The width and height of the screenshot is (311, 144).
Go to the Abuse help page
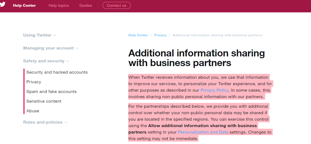click(x=33, y=111)
